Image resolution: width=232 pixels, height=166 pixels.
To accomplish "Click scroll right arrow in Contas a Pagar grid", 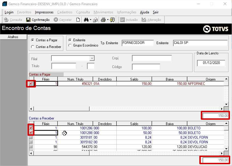I will point(222,109).
